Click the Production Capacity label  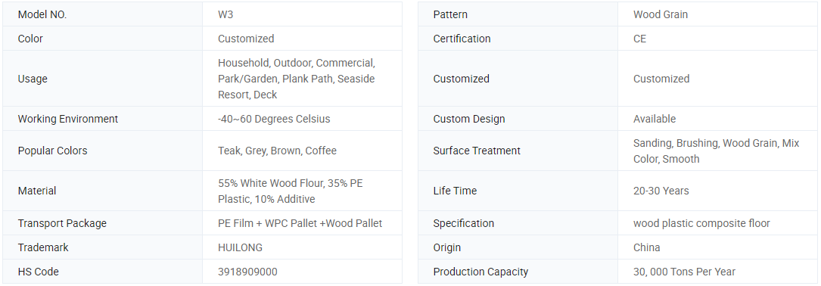point(480,272)
